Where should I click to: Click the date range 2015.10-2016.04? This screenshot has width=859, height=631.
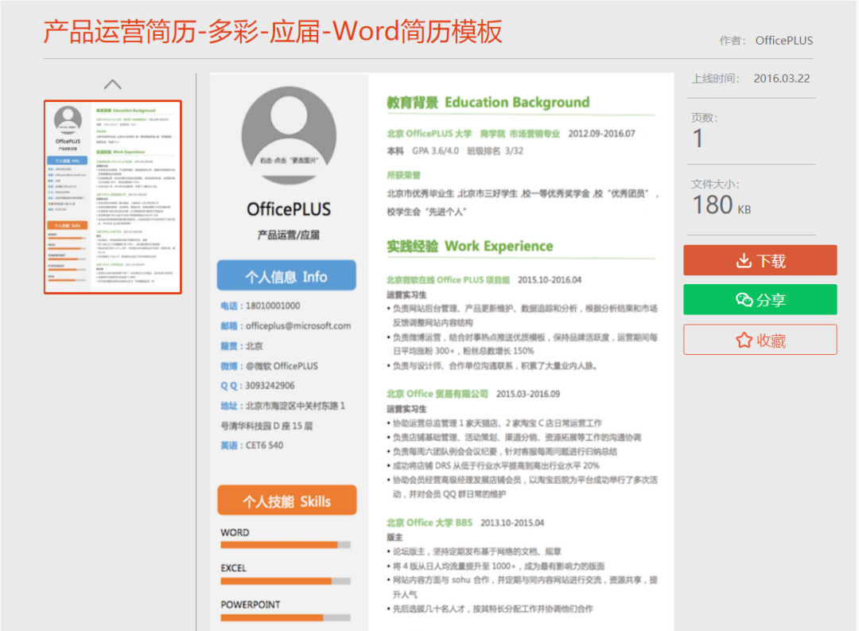550,280
